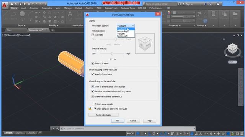This screenshot has height=137, width=245.
Task: Click the ViewCube in the drawing area
Action: coord(232,48)
